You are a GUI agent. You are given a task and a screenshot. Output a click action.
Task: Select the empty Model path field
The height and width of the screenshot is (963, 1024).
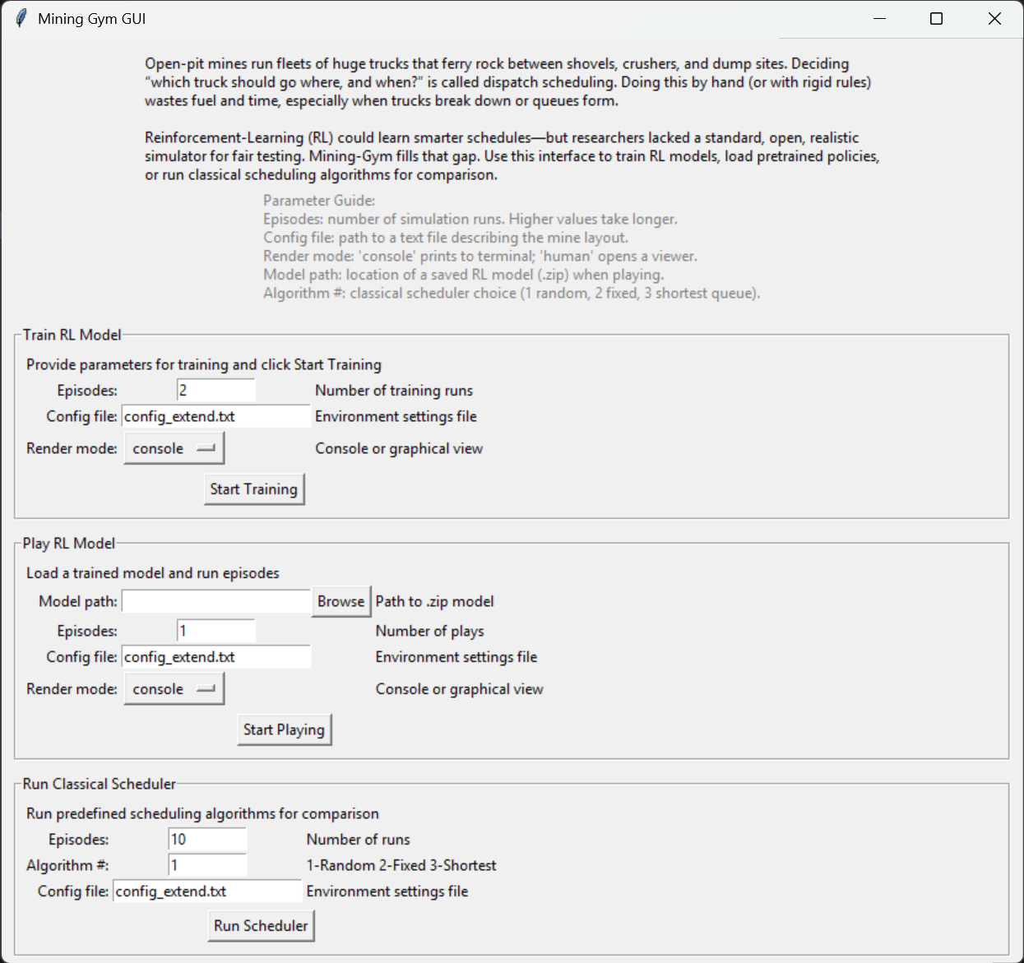(x=216, y=602)
